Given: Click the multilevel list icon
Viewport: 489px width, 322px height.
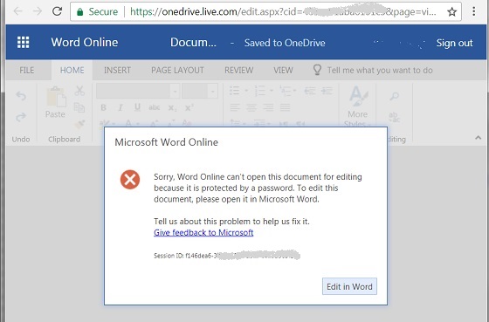Looking at the screenshot, I should (x=286, y=91).
